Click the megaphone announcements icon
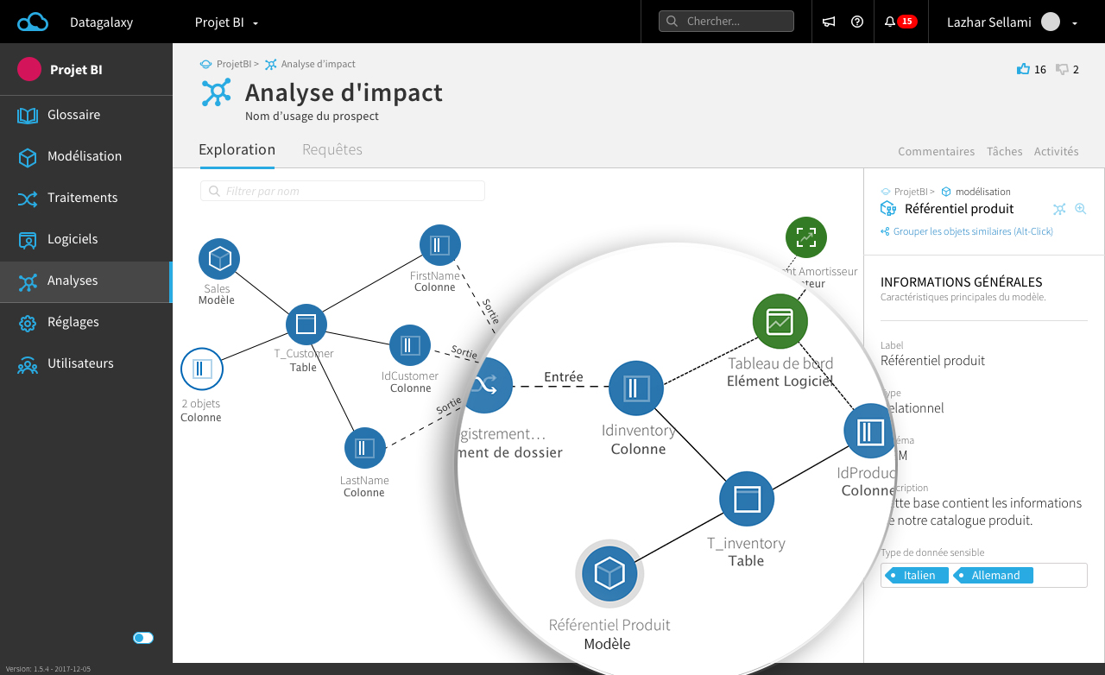Screen dimensions: 1105x675 tap(829, 22)
